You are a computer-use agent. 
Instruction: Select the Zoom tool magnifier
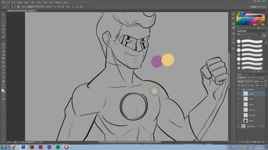coord(3,85)
